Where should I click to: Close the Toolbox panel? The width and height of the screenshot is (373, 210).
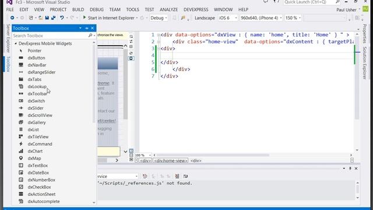click(93, 28)
